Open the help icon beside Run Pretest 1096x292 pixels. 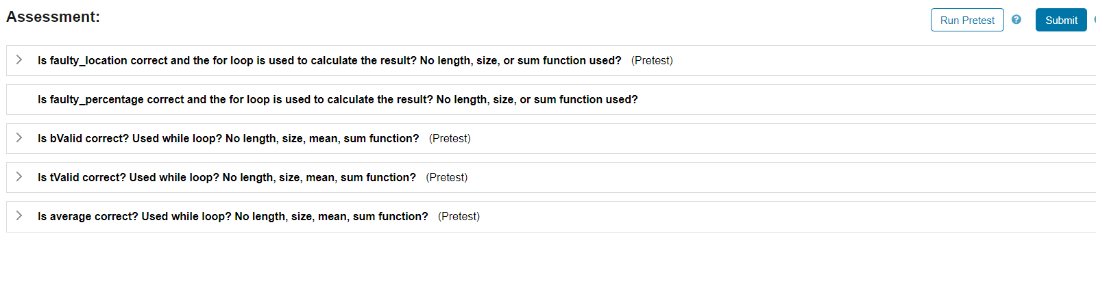tap(1016, 20)
